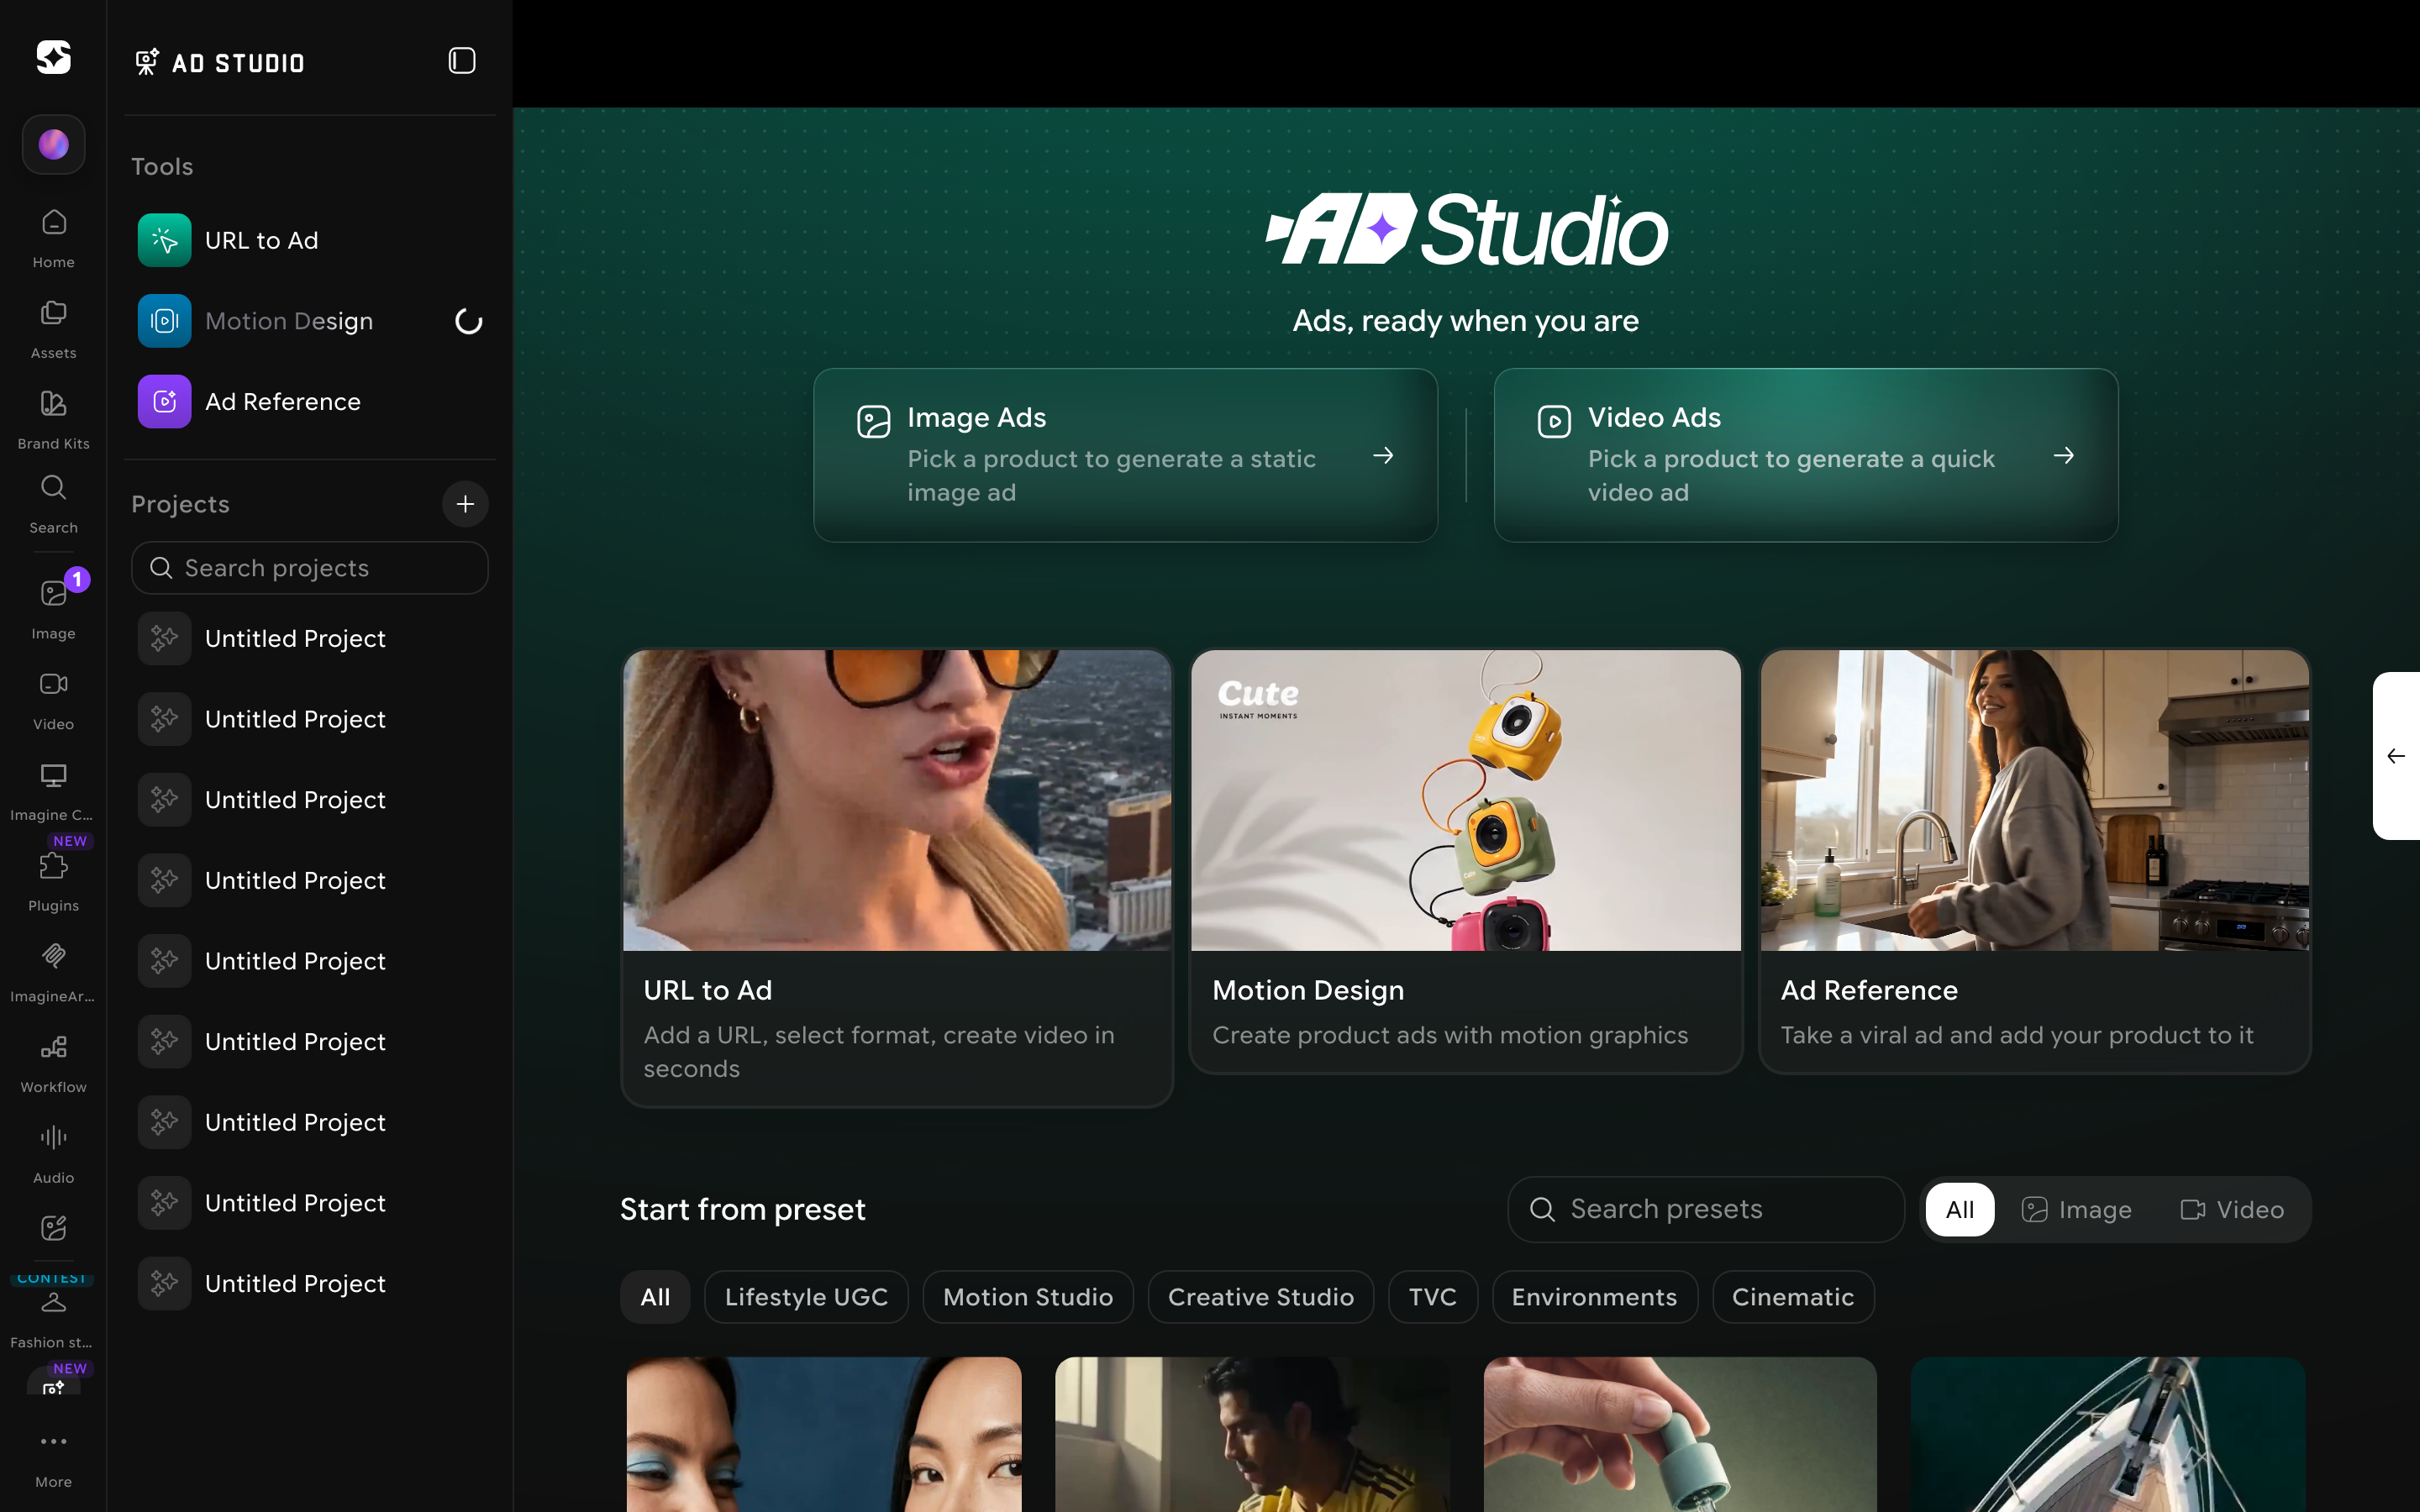Viewport: 2420px width, 1512px height.
Task: Click the More ellipsis in rail
Action: point(53,1459)
